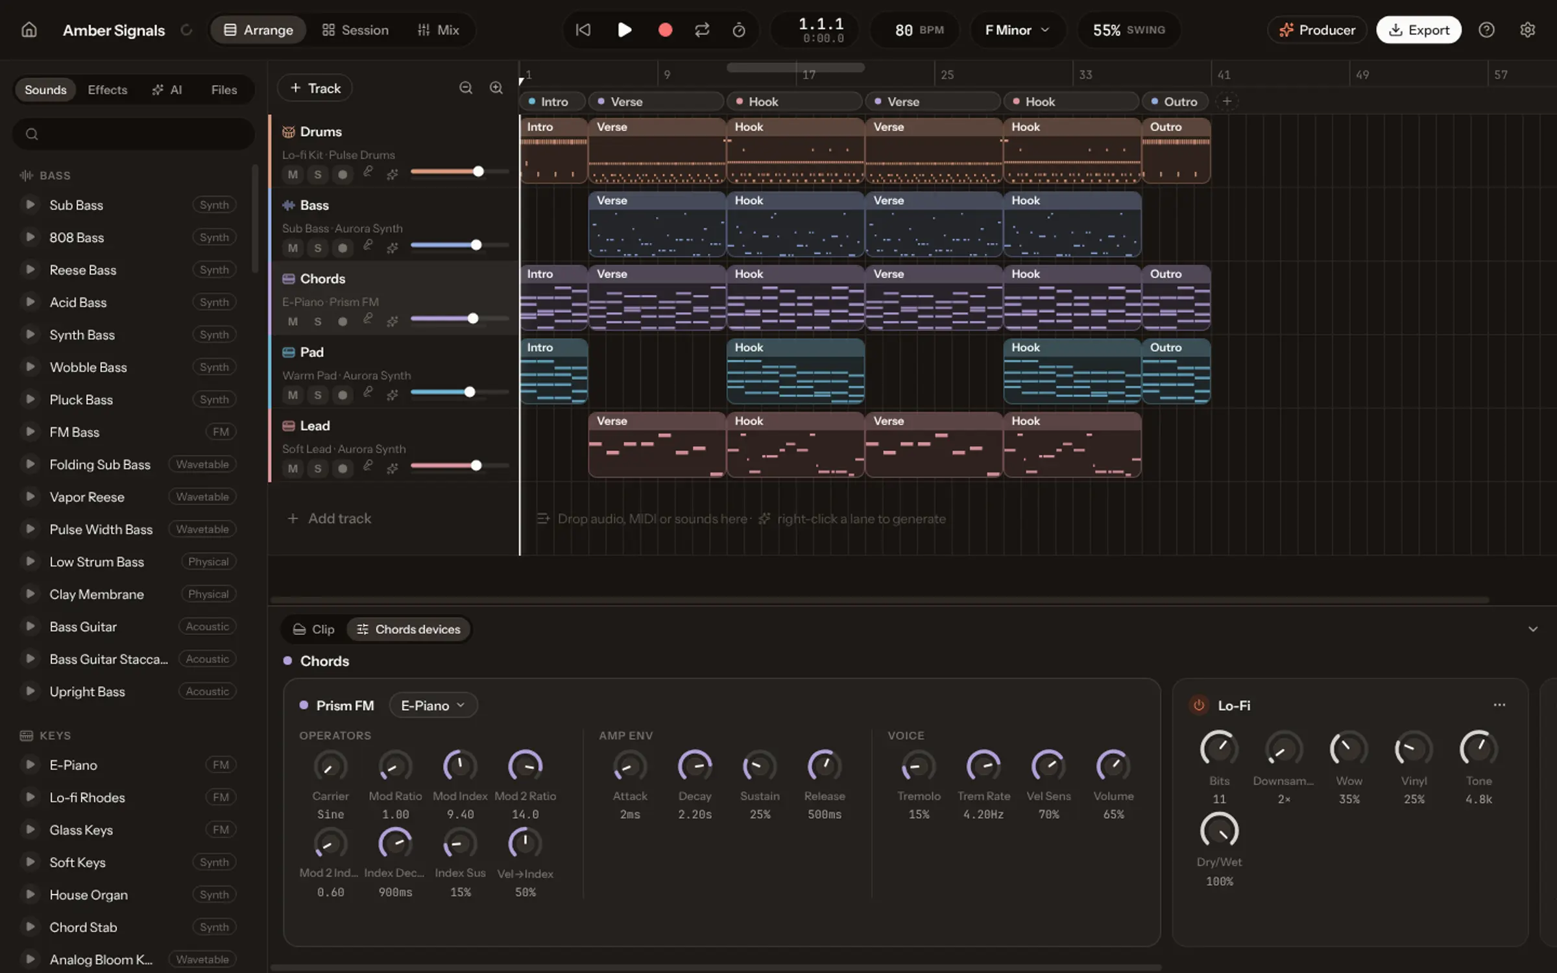1557x973 pixels.
Task: Open the Files browser tab
Action: tap(224, 90)
